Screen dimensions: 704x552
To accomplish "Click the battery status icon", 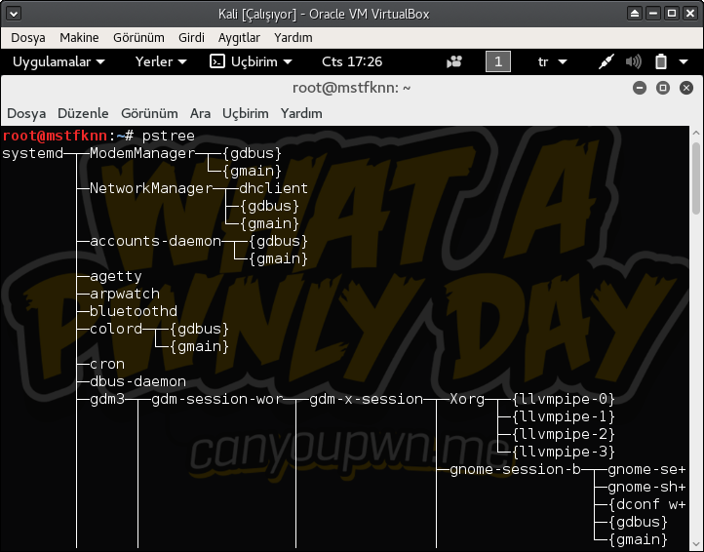I will pos(660,61).
